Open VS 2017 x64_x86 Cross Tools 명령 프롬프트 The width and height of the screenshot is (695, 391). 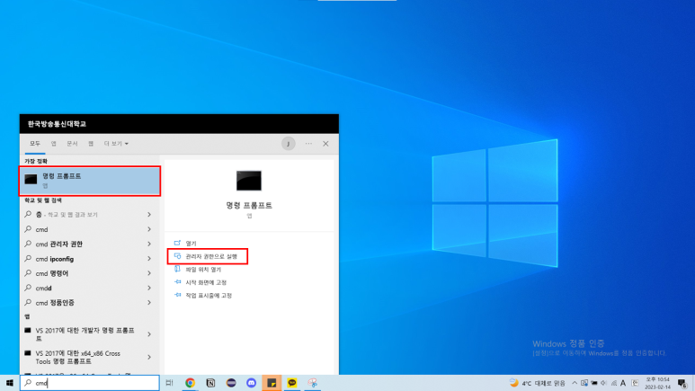click(x=81, y=357)
